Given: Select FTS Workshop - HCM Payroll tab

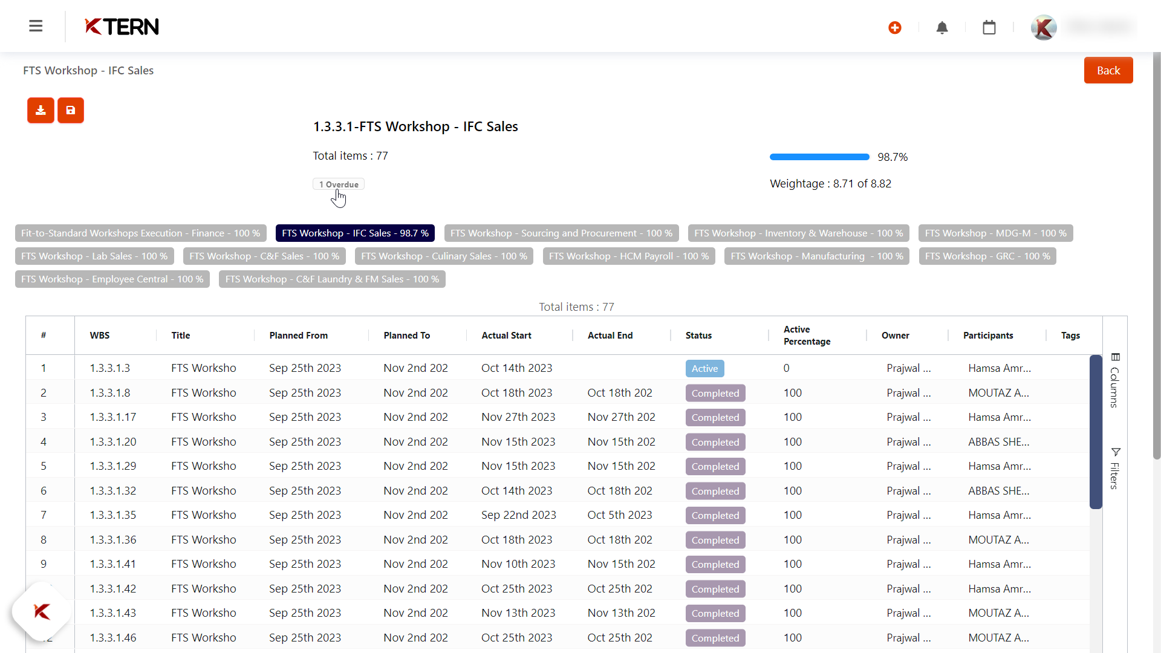Looking at the screenshot, I should click(x=629, y=256).
